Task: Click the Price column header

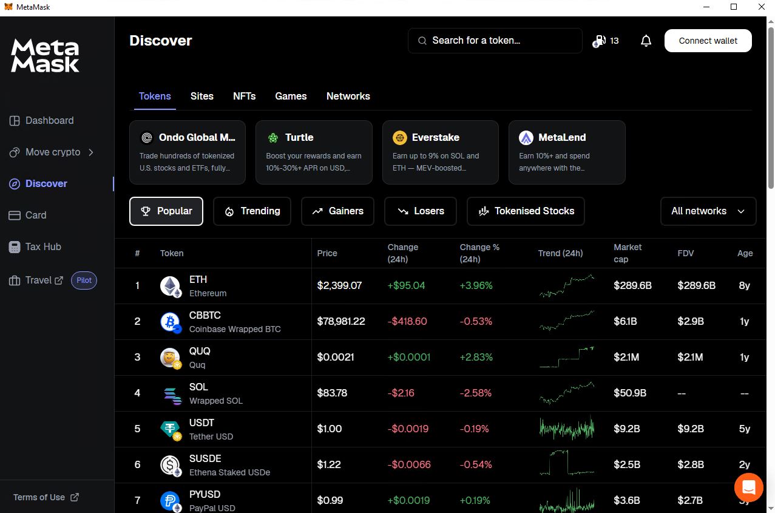Action: [x=327, y=253]
